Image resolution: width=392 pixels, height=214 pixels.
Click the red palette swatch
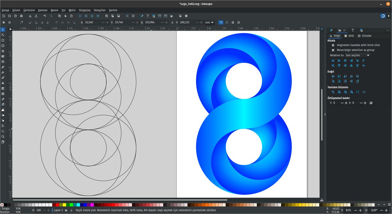pos(57,205)
